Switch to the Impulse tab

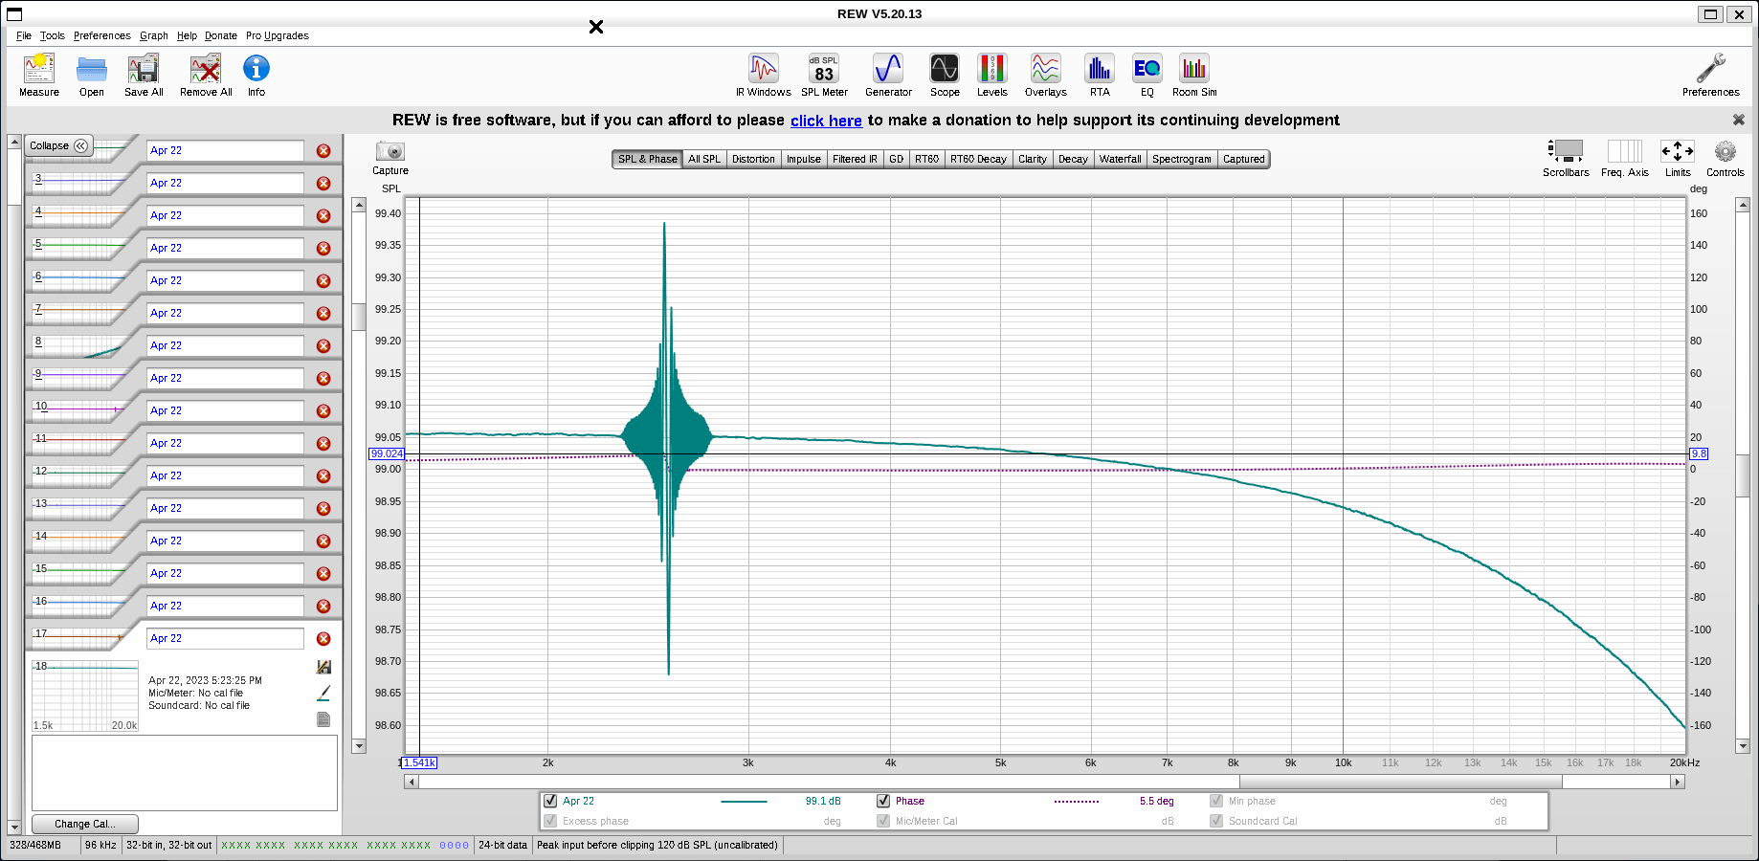click(x=804, y=159)
